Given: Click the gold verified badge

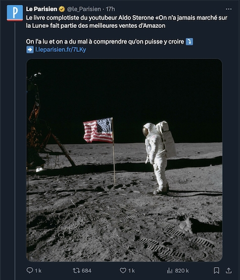Looking at the screenshot, I should pos(62,9).
